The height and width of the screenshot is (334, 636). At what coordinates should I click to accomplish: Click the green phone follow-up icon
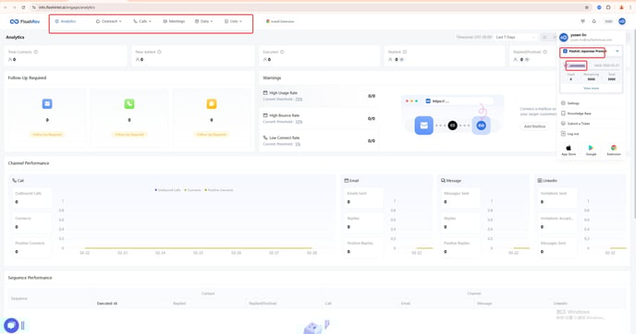[129, 104]
